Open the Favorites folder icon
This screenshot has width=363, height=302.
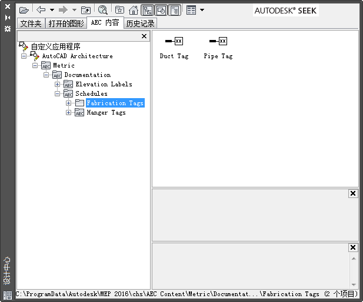click(119, 10)
